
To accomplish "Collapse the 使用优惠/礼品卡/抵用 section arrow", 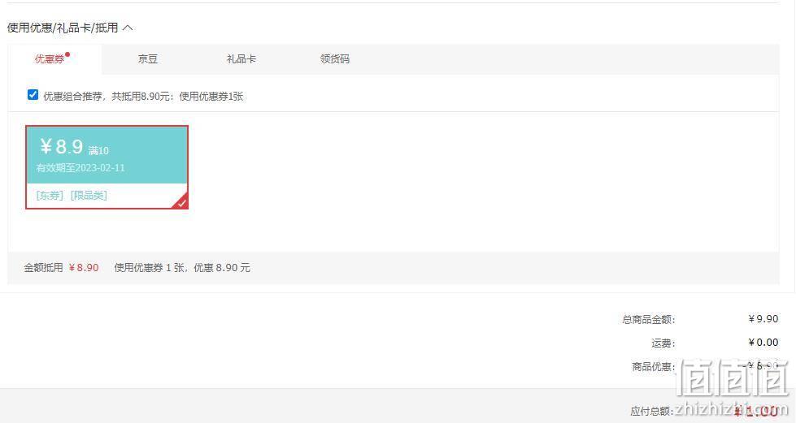I will point(128,28).
